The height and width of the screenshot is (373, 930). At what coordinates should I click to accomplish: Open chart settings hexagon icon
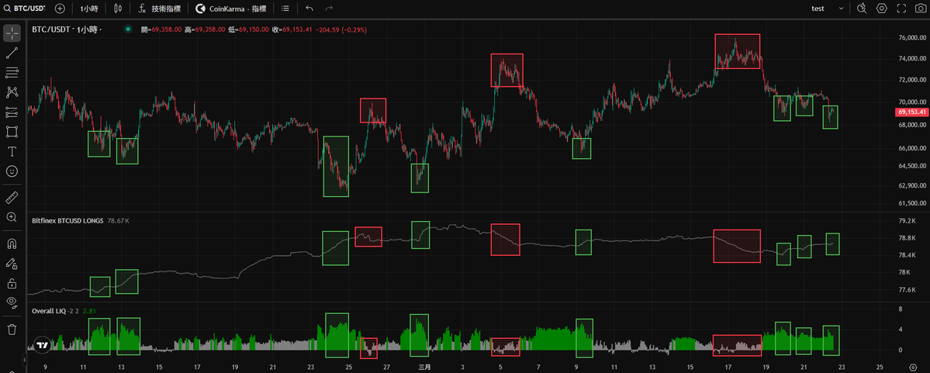point(882,9)
